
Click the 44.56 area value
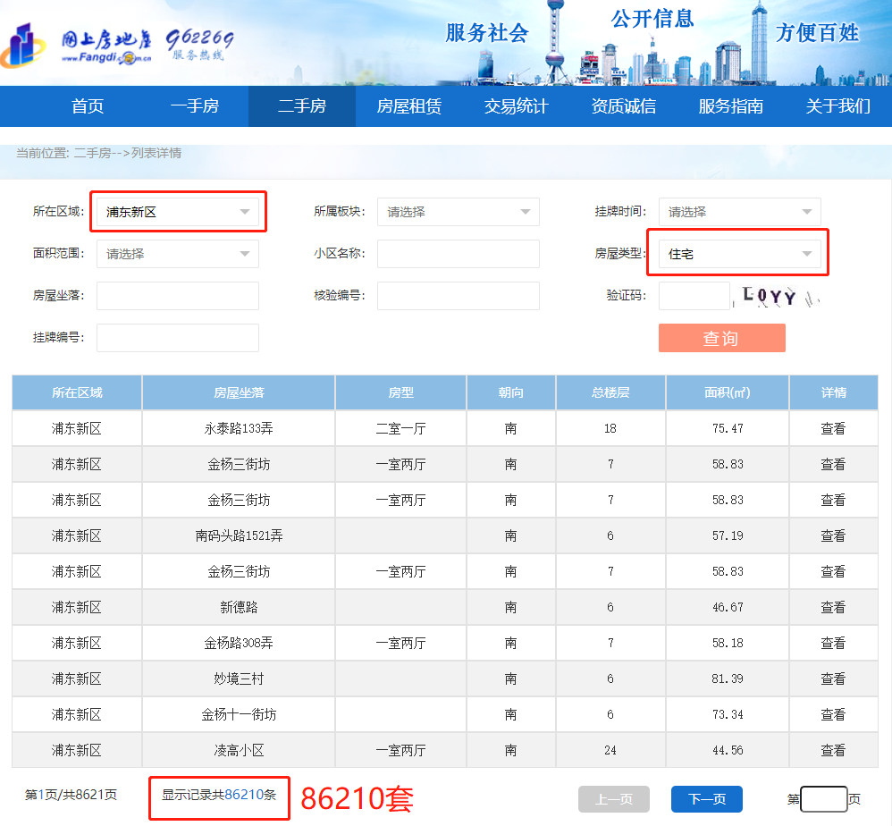click(x=728, y=750)
